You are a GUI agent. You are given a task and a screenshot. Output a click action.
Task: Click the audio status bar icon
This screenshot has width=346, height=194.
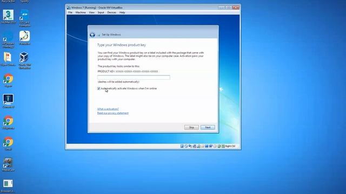coord(190,146)
